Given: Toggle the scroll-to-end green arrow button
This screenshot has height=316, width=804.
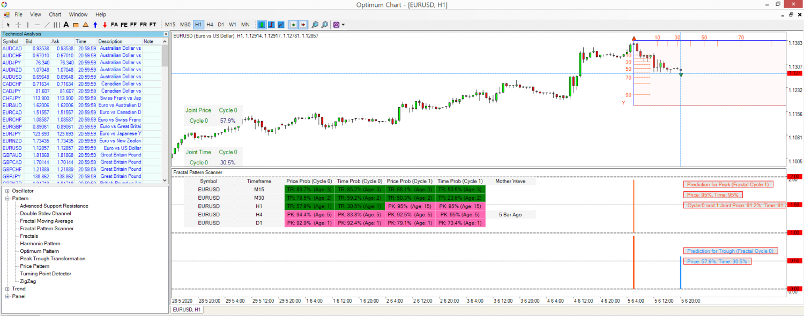Looking at the screenshot, I should coord(293,24).
